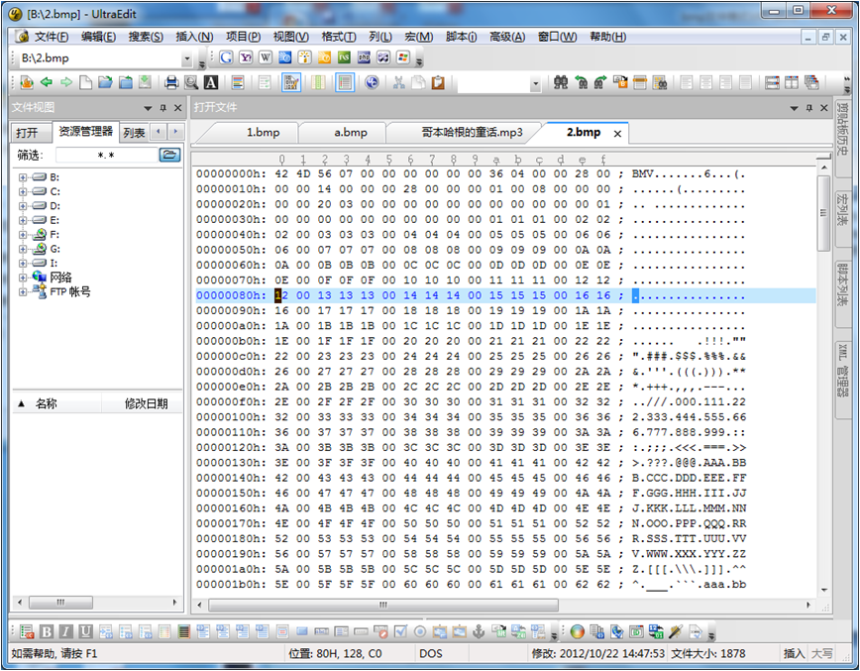Screen dimensions: 860x671
Task: Expand the 网络 network tree node
Action: pos(23,278)
